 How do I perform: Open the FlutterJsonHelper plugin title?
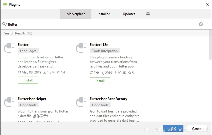(32, 99)
